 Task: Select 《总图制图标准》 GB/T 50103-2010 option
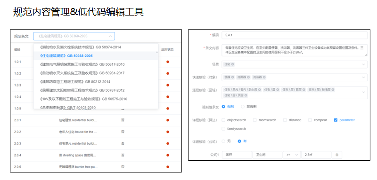[x=96, y=107]
